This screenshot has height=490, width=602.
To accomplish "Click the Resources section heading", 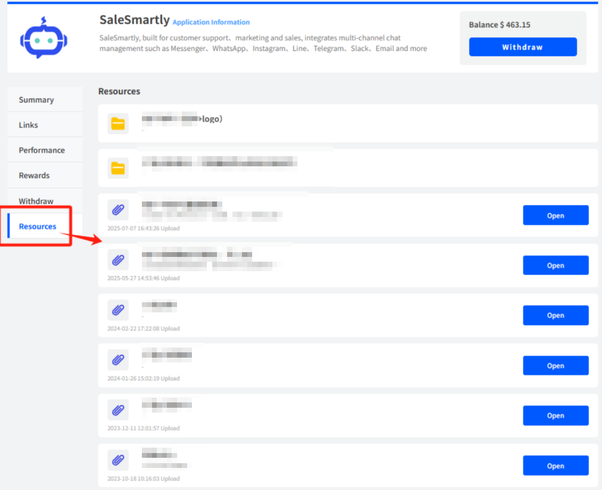I will [119, 91].
